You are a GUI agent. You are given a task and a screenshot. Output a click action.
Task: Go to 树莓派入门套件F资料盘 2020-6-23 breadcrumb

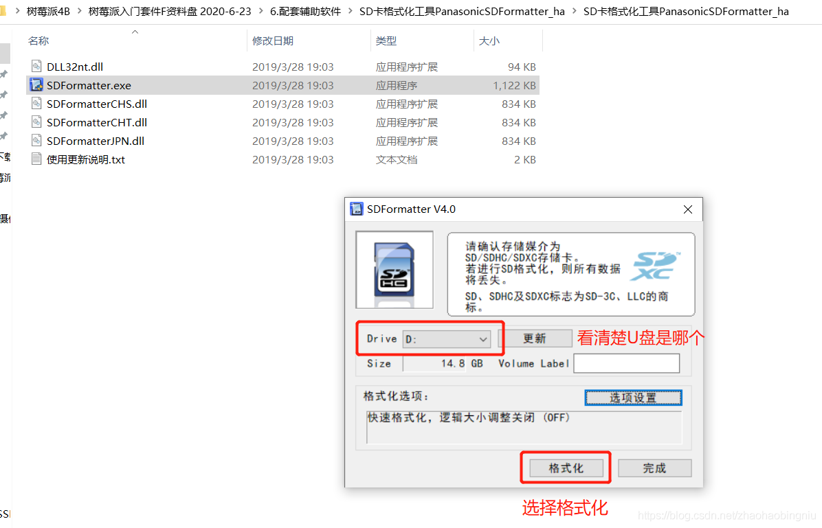pos(170,11)
